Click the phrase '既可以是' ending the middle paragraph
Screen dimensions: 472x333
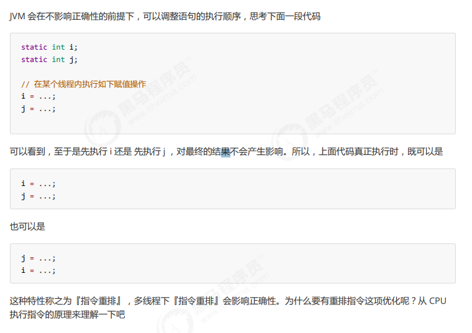pos(425,151)
